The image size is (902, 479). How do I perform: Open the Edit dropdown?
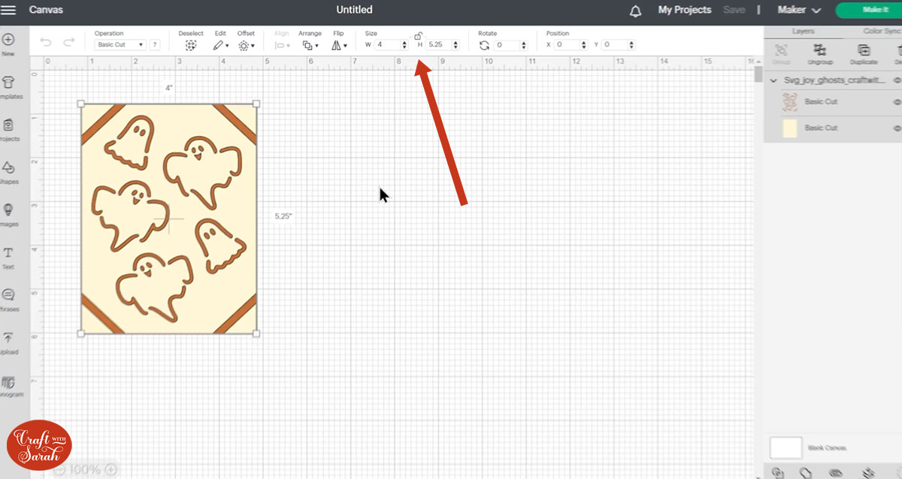(x=220, y=45)
